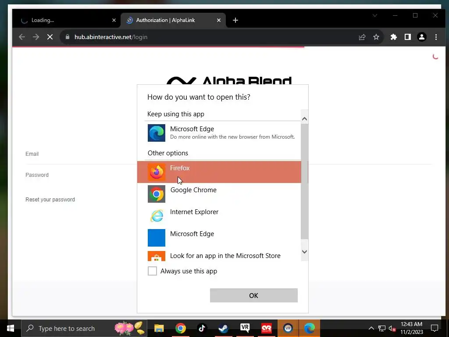Open Google Chrome from the taskbar

180,328
